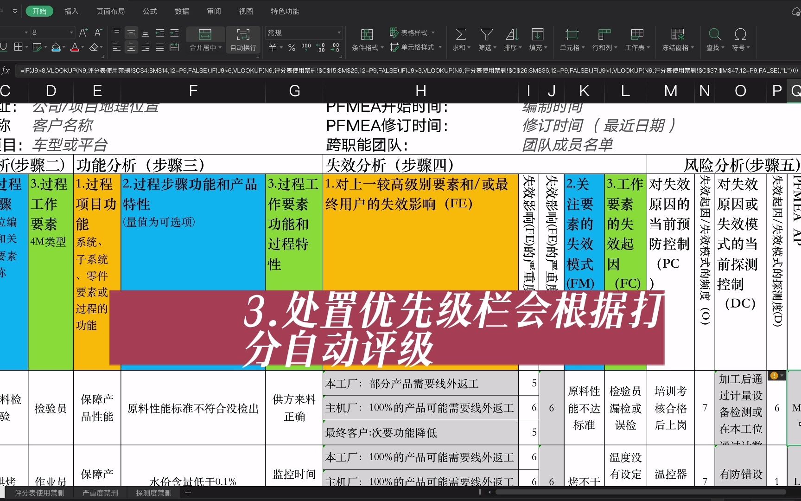Click the 填充 fill icon
This screenshot has height=501, width=801.
[x=538, y=34]
